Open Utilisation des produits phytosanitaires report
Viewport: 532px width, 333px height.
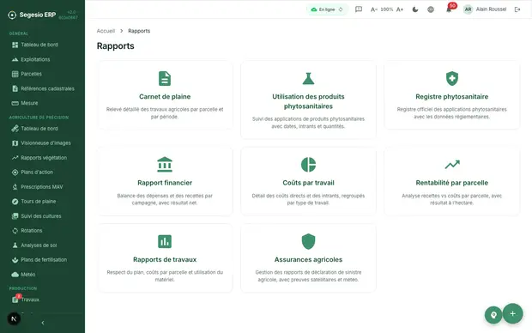(308, 100)
